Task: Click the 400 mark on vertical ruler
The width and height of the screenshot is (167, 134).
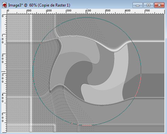Action: pos(3,98)
